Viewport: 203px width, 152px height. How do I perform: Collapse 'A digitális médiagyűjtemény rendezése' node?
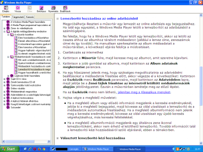pos(4,32)
